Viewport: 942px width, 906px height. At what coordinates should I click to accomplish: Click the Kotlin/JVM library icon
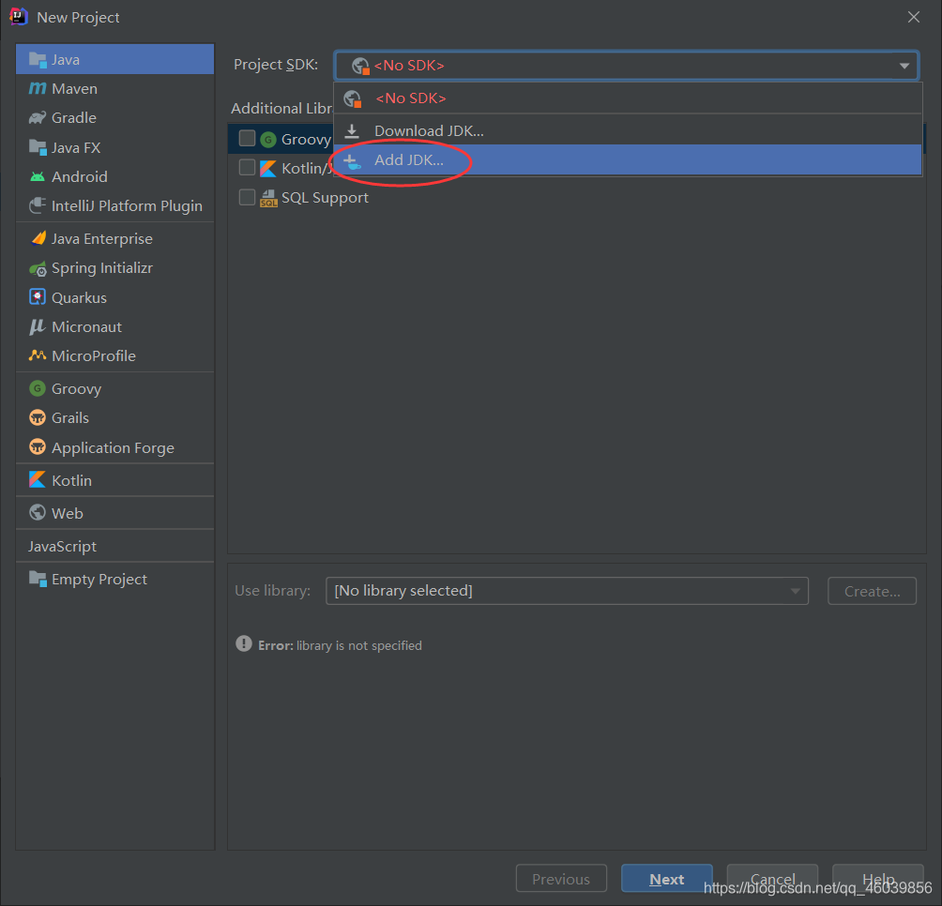tap(268, 168)
